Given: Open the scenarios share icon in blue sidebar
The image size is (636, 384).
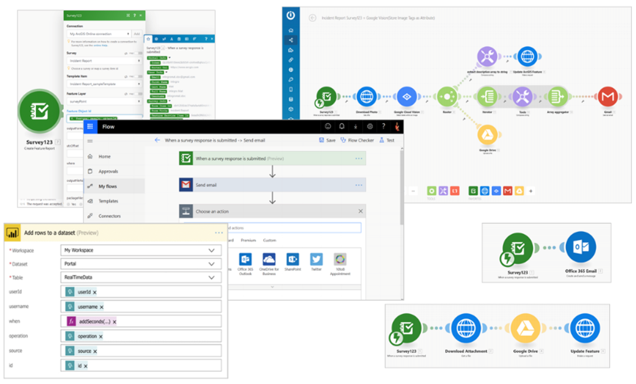Looking at the screenshot, I should [291, 40].
